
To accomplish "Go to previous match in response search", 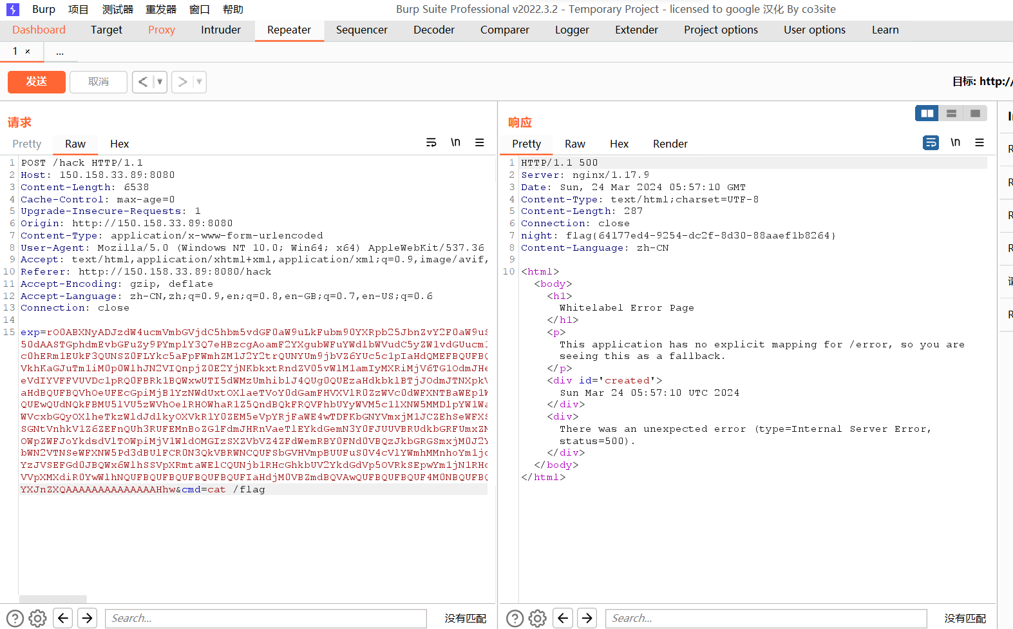I will tap(563, 619).
